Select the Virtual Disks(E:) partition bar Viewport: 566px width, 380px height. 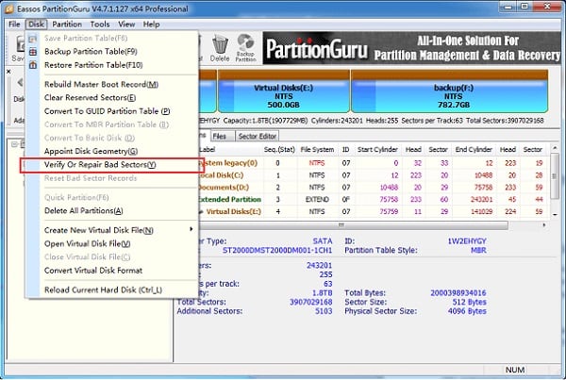click(283, 95)
